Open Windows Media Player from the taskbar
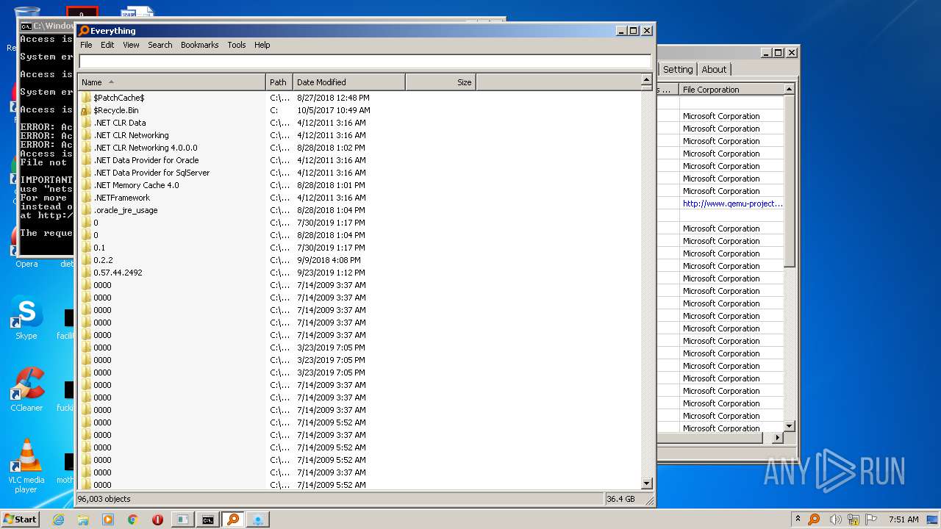The image size is (941, 529). [x=108, y=519]
